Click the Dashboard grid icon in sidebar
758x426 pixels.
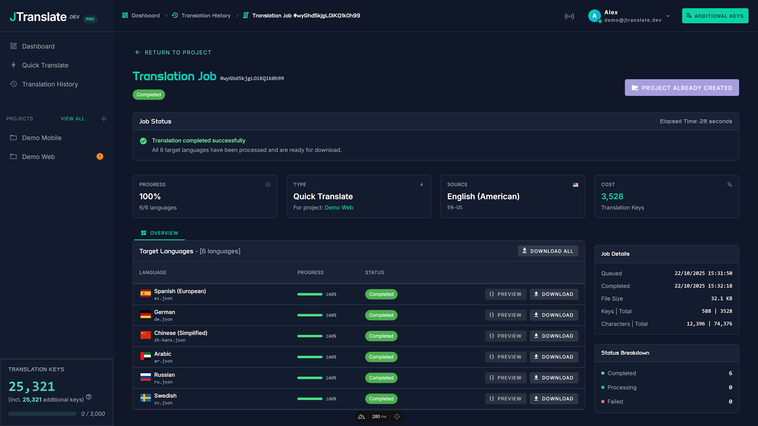click(13, 46)
